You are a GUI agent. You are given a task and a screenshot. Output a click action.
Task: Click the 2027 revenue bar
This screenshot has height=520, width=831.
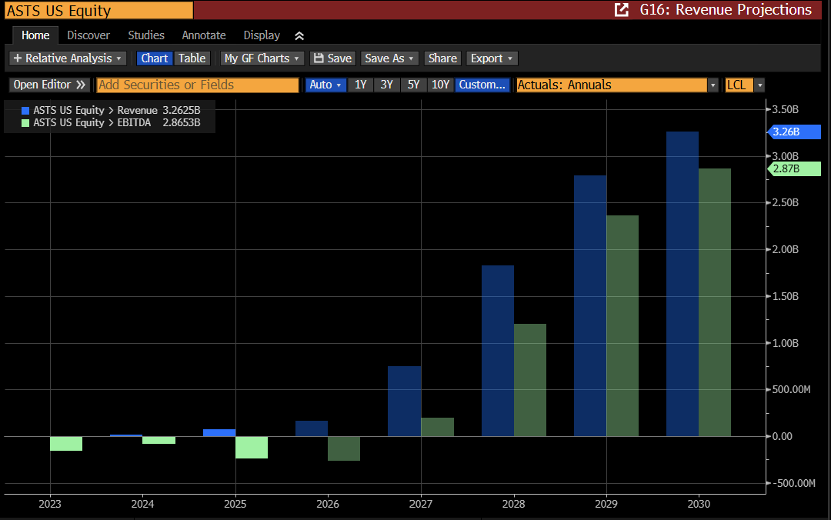tap(405, 402)
